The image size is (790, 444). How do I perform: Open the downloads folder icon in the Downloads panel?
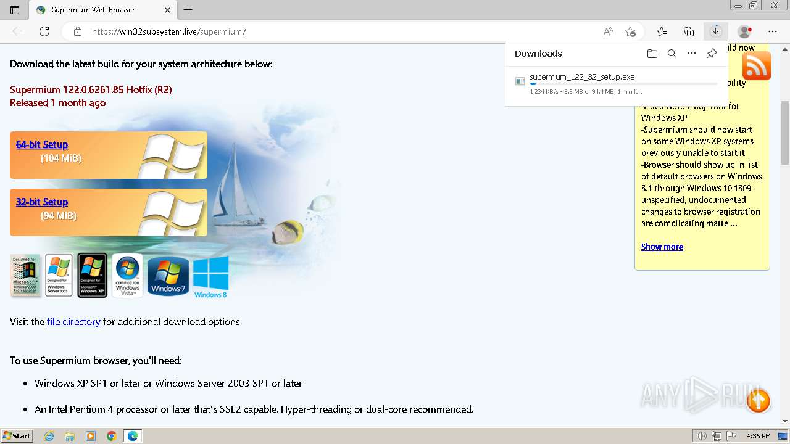click(652, 54)
